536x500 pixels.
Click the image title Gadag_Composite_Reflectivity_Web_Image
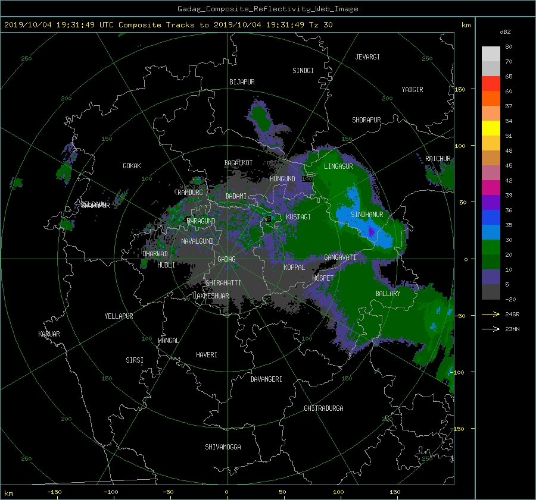click(x=267, y=9)
